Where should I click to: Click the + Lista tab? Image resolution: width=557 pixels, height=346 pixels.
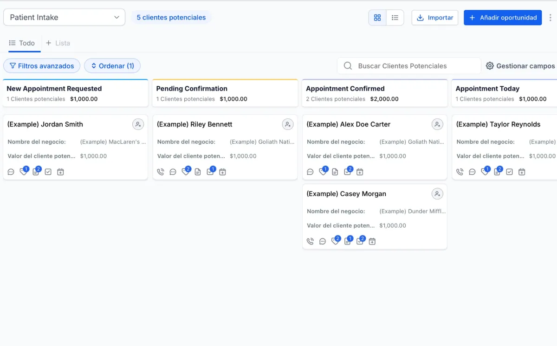[58, 43]
